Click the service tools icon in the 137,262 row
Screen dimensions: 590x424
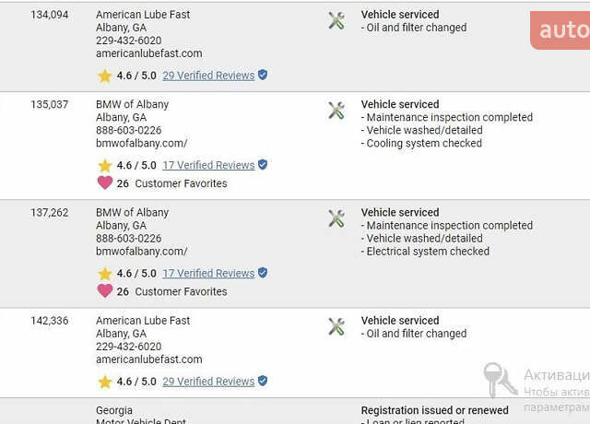coord(336,218)
